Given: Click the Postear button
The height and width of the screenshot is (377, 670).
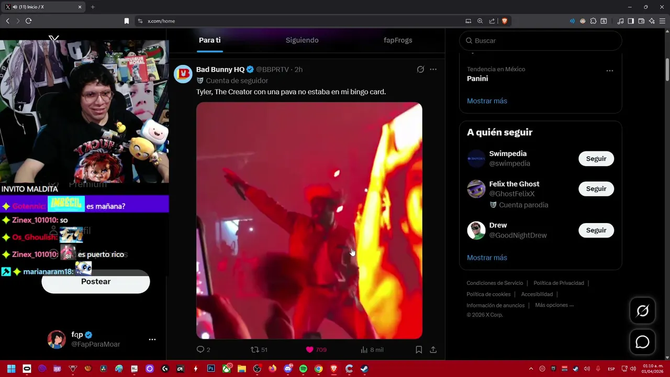Looking at the screenshot, I should pos(96,282).
